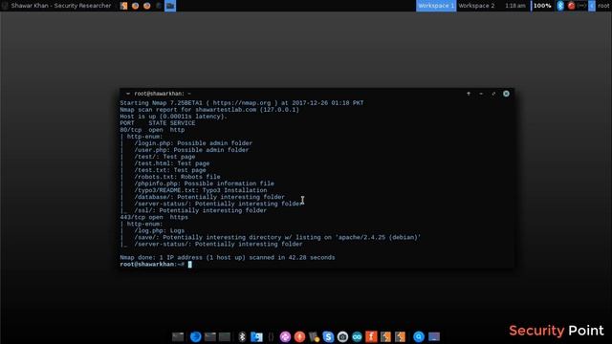
Task: Close the root@shawarkhan terminal window
Action: tap(506, 94)
